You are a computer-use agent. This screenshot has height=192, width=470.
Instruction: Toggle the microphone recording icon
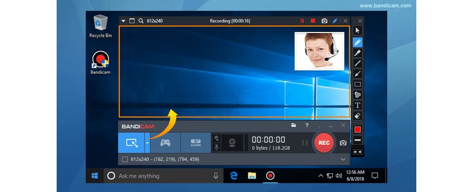216,147
